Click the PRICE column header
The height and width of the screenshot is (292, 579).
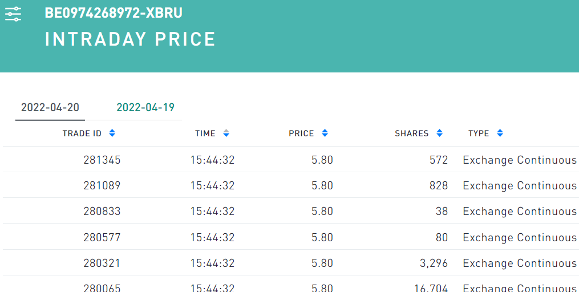pos(301,133)
